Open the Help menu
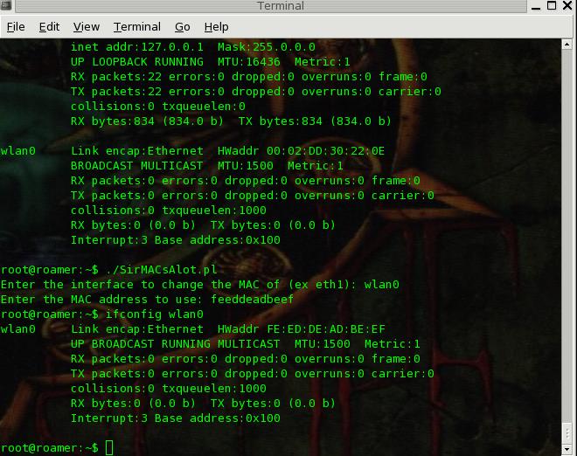577x456 pixels. (x=216, y=27)
